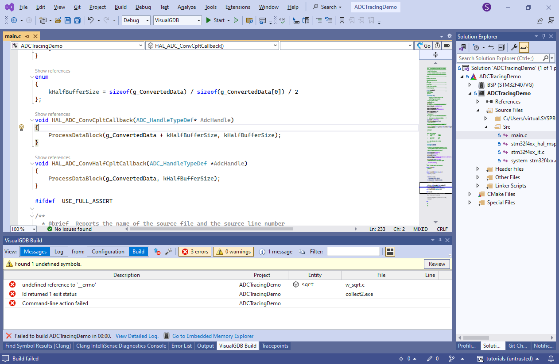Screen dimensions: 559x364
Task: Open the Debug configuration dropdown
Action: point(136,20)
